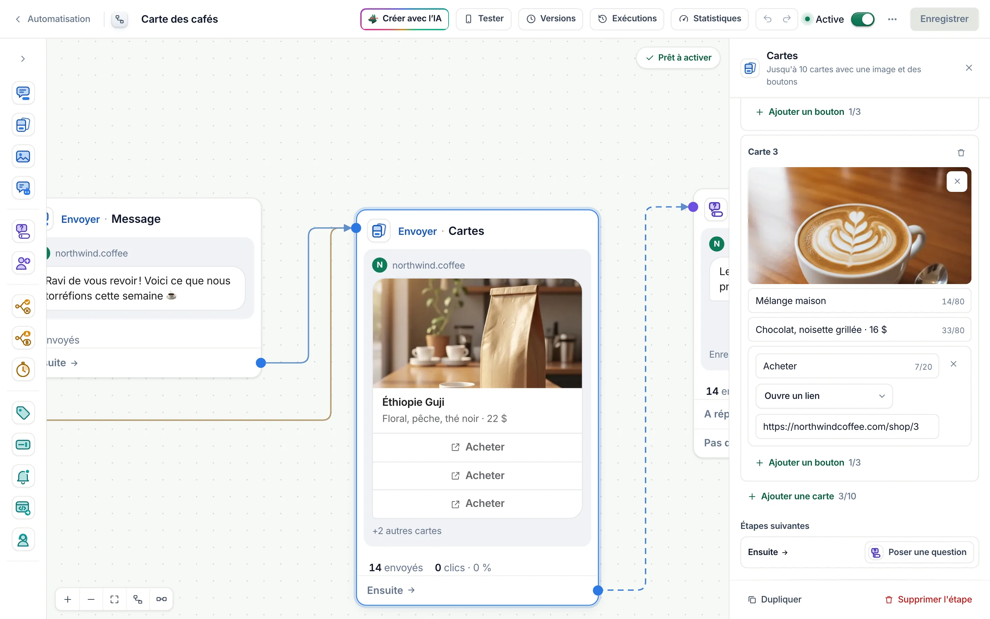The height and width of the screenshot is (619, 990).
Task: Close the Cartes side panel
Action: pyautogui.click(x=969, y=68)
